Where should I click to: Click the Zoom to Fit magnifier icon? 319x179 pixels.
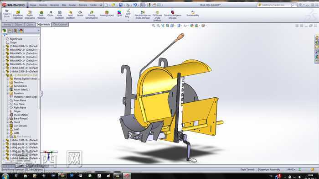click(154, 26)
